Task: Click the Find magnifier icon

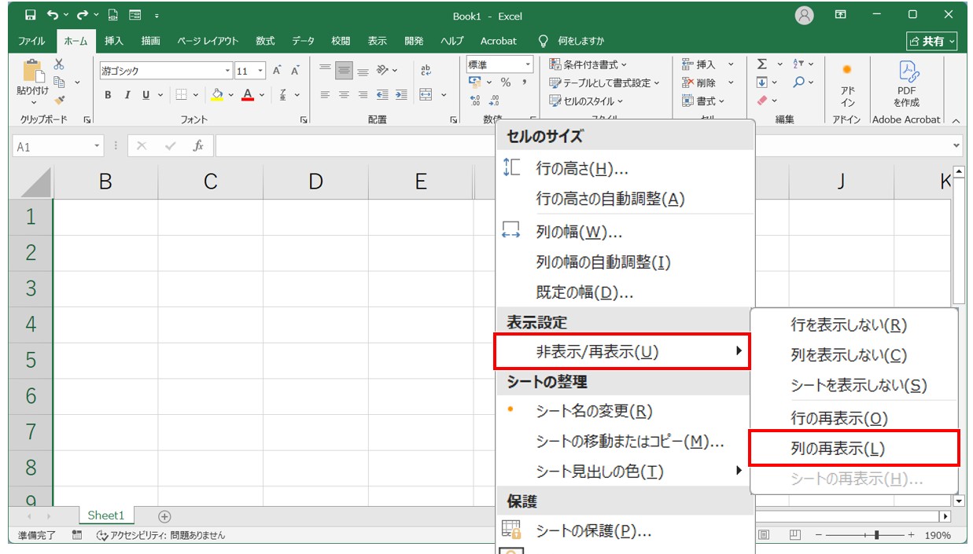Action: coord(798,83)
